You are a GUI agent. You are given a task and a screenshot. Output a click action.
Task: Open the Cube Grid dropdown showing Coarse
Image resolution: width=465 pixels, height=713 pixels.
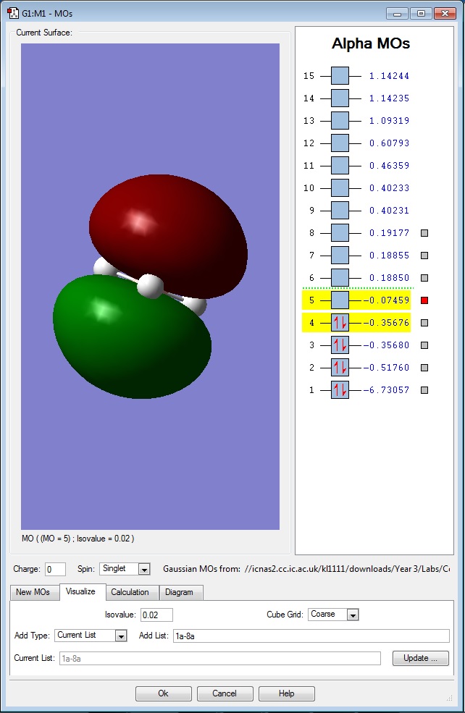[x=333, y=615]
